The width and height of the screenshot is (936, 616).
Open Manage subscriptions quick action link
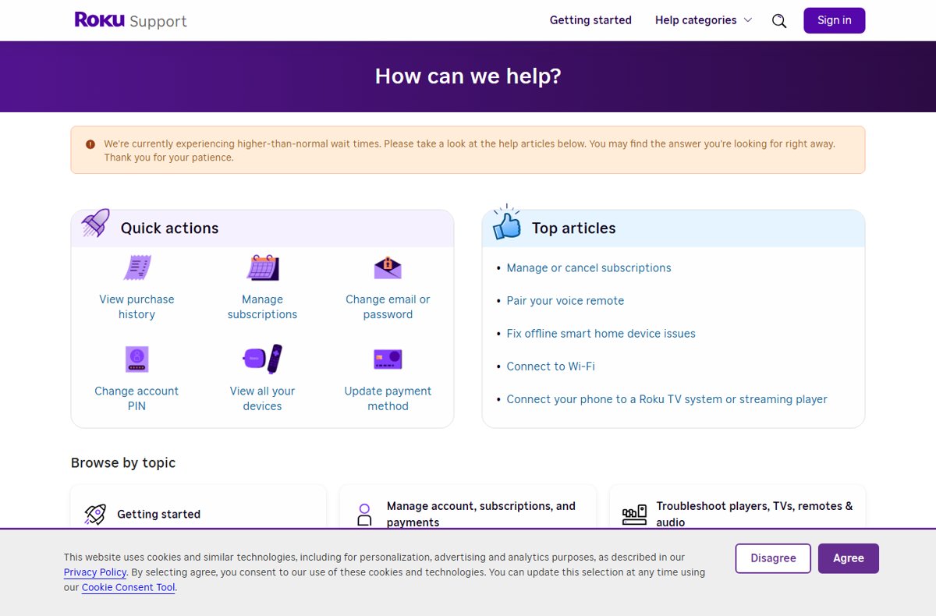(x=262, y=306)
